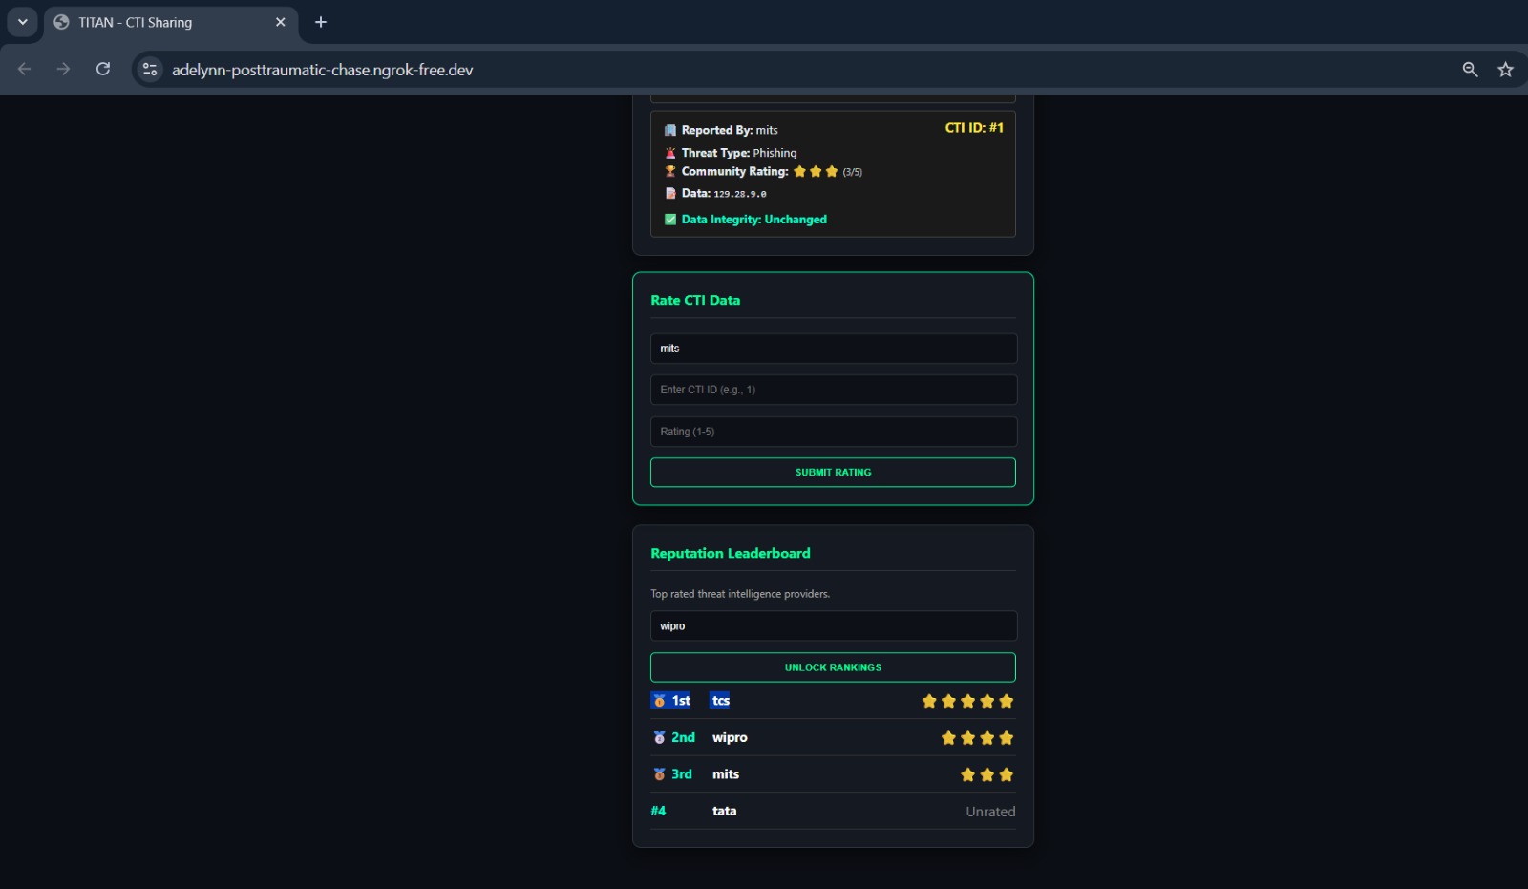Click the #4 rank label
The image size is (1528, 889).
(658, 811)
